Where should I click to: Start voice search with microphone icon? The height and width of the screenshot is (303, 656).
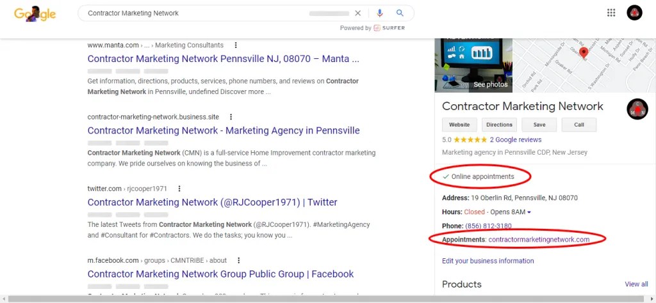379,13
